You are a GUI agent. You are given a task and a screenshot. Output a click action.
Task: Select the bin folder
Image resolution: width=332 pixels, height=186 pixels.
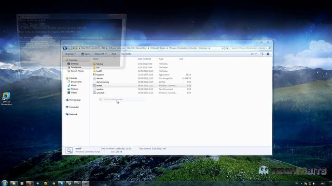98,68
